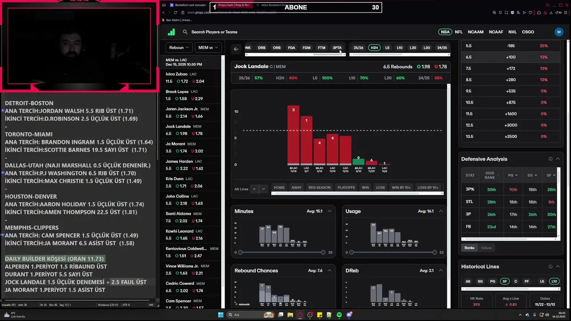Click the tallest red bar labeled 3
The width and height of the screenshot is (571, 321).
coord(293,135)
